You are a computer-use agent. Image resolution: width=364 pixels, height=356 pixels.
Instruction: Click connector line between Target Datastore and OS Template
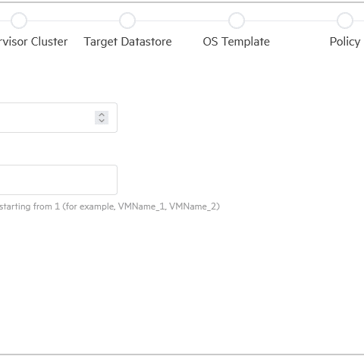click(x=182, y=20)
